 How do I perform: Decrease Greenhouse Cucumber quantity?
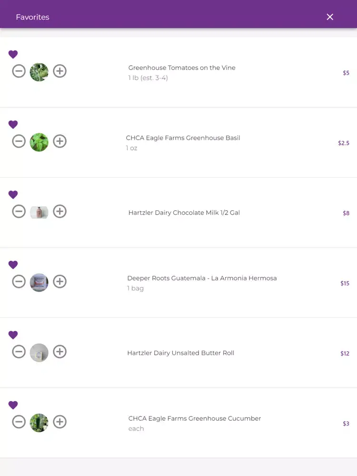(x=19, y=422)
